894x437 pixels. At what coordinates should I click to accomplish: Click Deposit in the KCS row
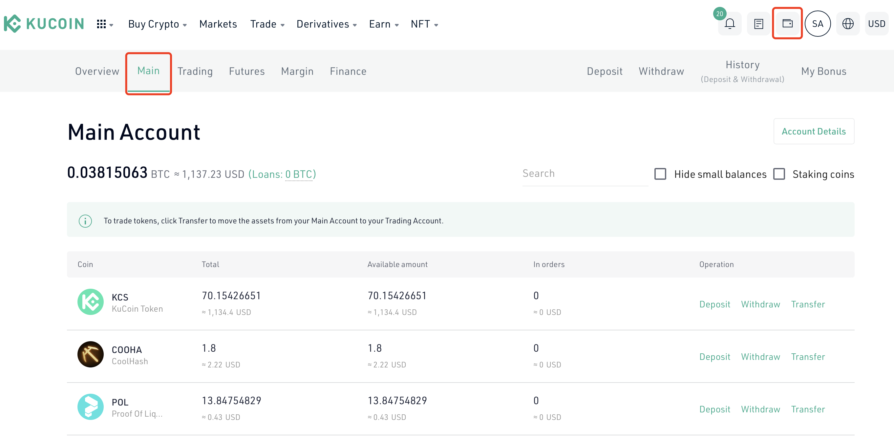[714, 304]
